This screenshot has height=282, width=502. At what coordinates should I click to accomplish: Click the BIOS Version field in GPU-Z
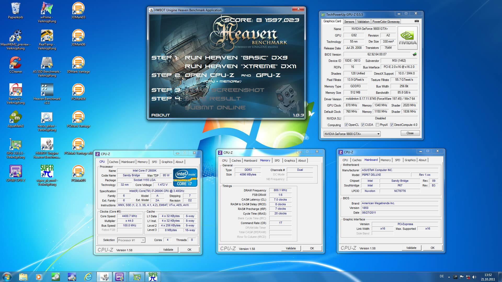377,54
